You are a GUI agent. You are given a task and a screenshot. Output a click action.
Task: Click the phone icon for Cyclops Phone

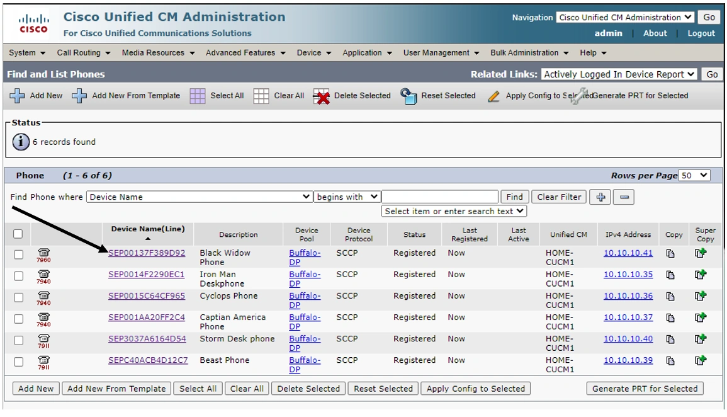click(43, 298)
